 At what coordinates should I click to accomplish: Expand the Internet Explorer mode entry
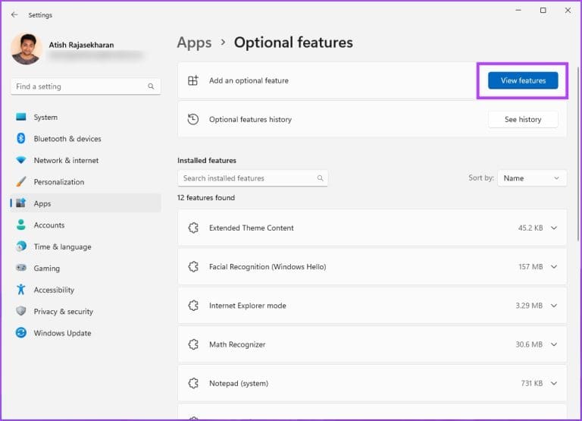pos(554,306)
